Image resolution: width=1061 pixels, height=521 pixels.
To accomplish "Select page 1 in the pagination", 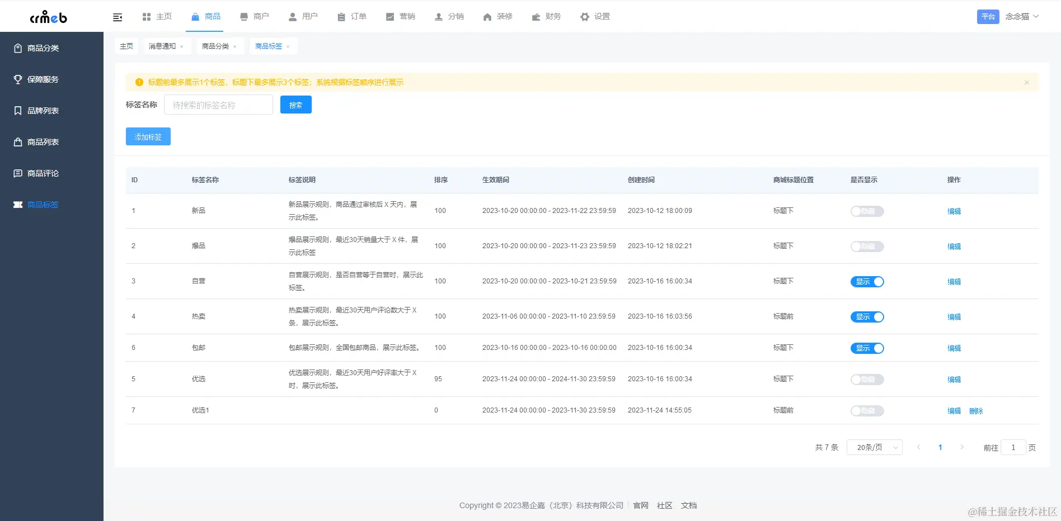I will [x=940, y=447].
